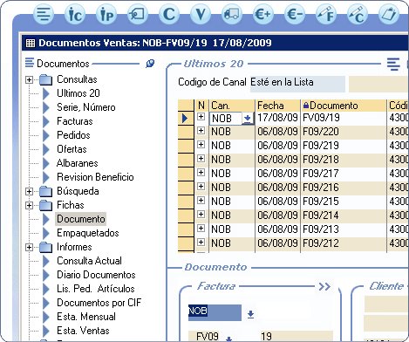This screenshot has height=342, width=409.
Task: Select the document cell F09/214
Action: pyautogui.click(x=344, y=215)
